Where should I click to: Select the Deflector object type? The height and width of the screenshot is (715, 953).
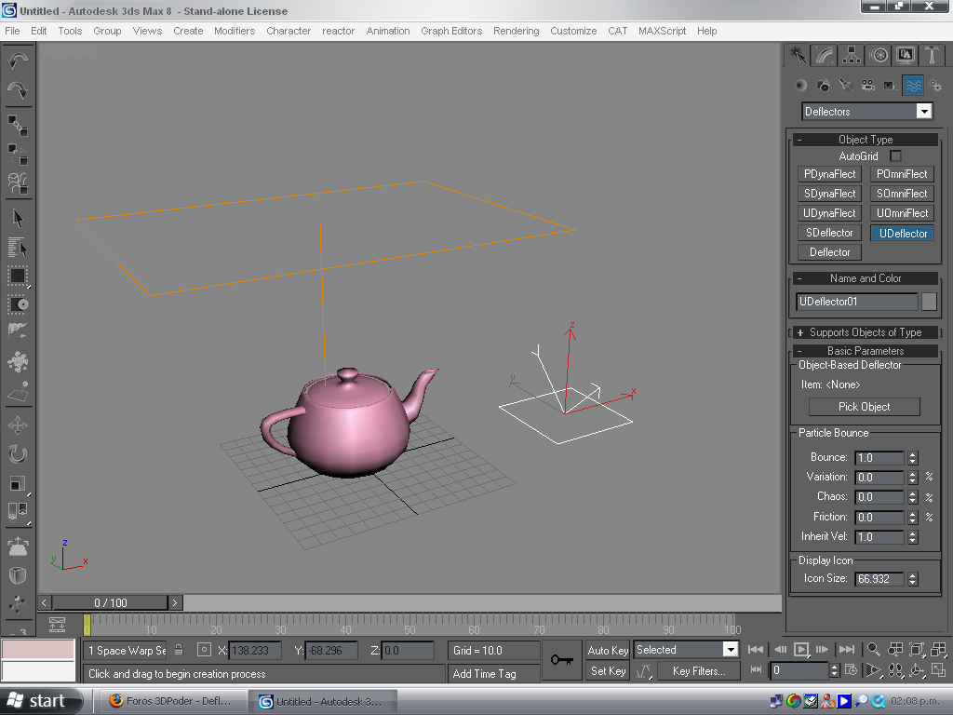[829, 251]
